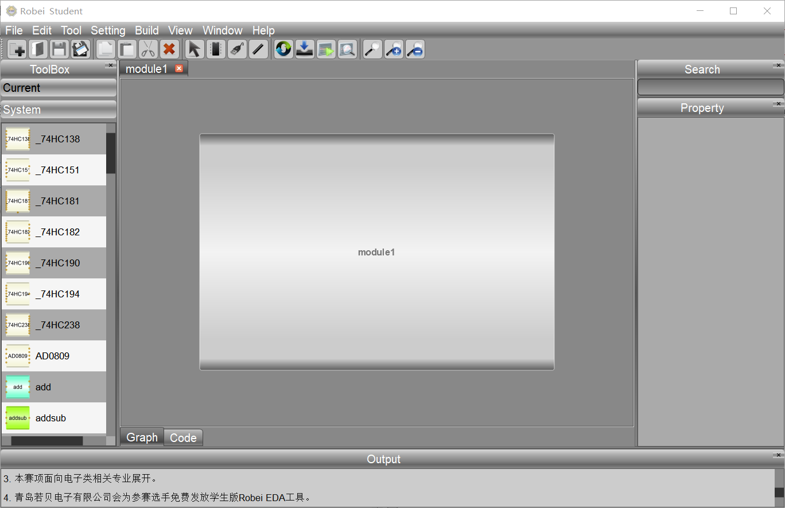Screen dimensions: 785x508
Task: Click the Save As multi-disk icon
Action: click(80, 49)
